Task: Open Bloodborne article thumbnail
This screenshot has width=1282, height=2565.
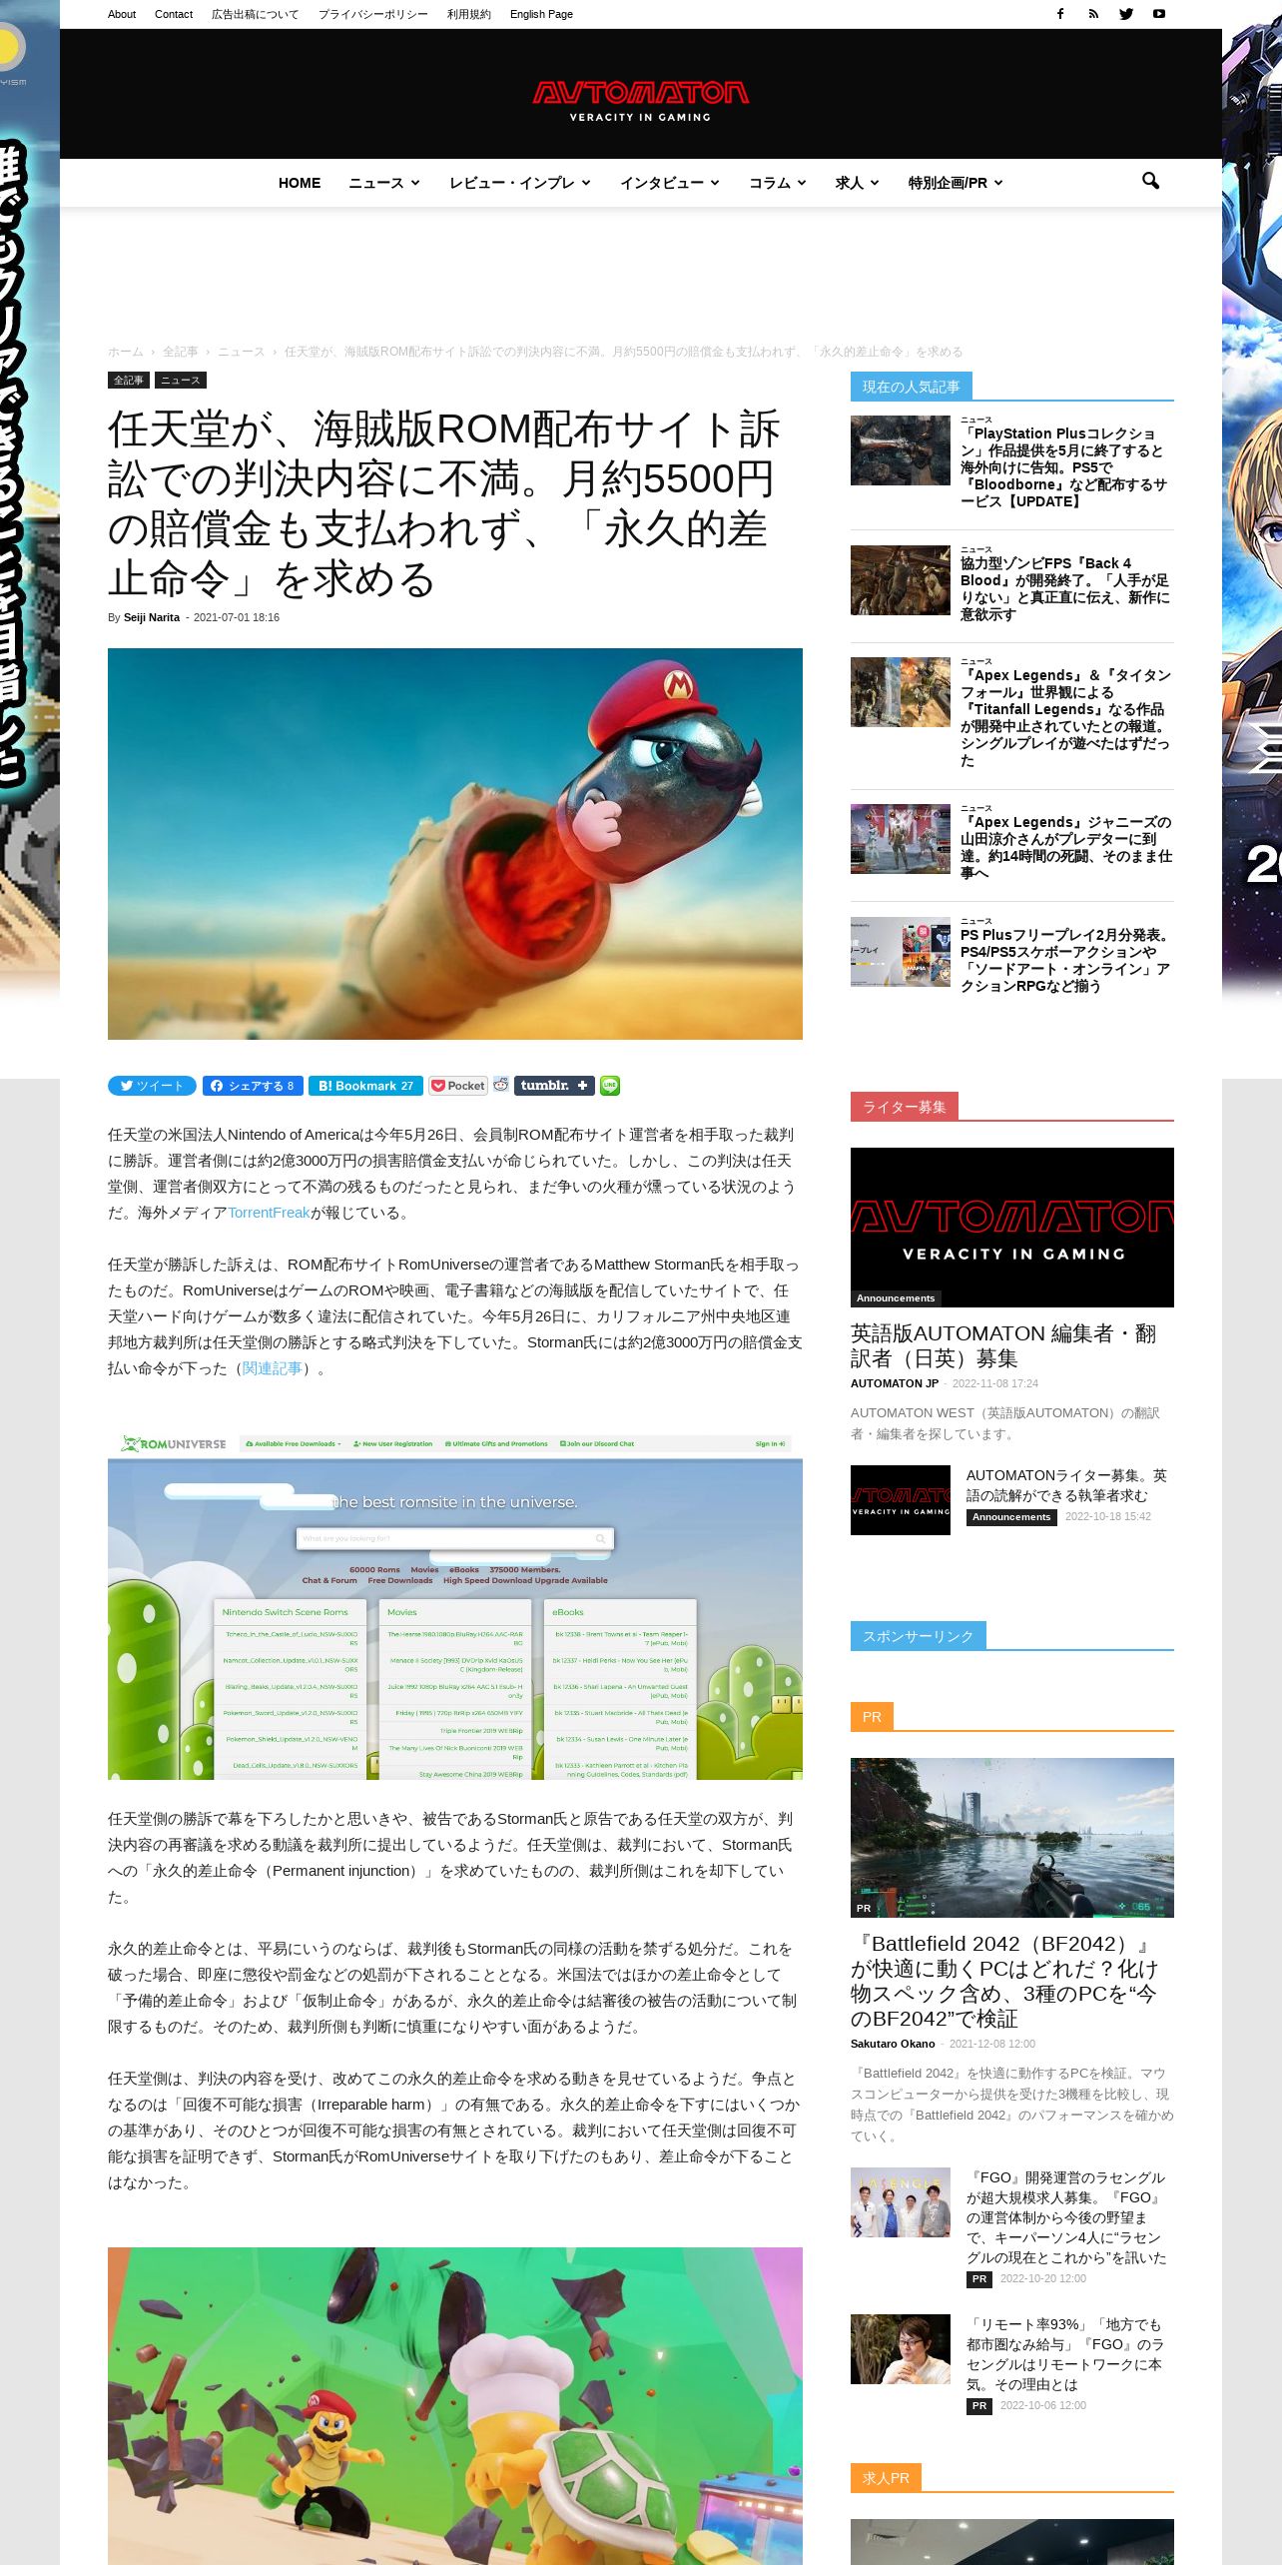Action: (901, 450)
